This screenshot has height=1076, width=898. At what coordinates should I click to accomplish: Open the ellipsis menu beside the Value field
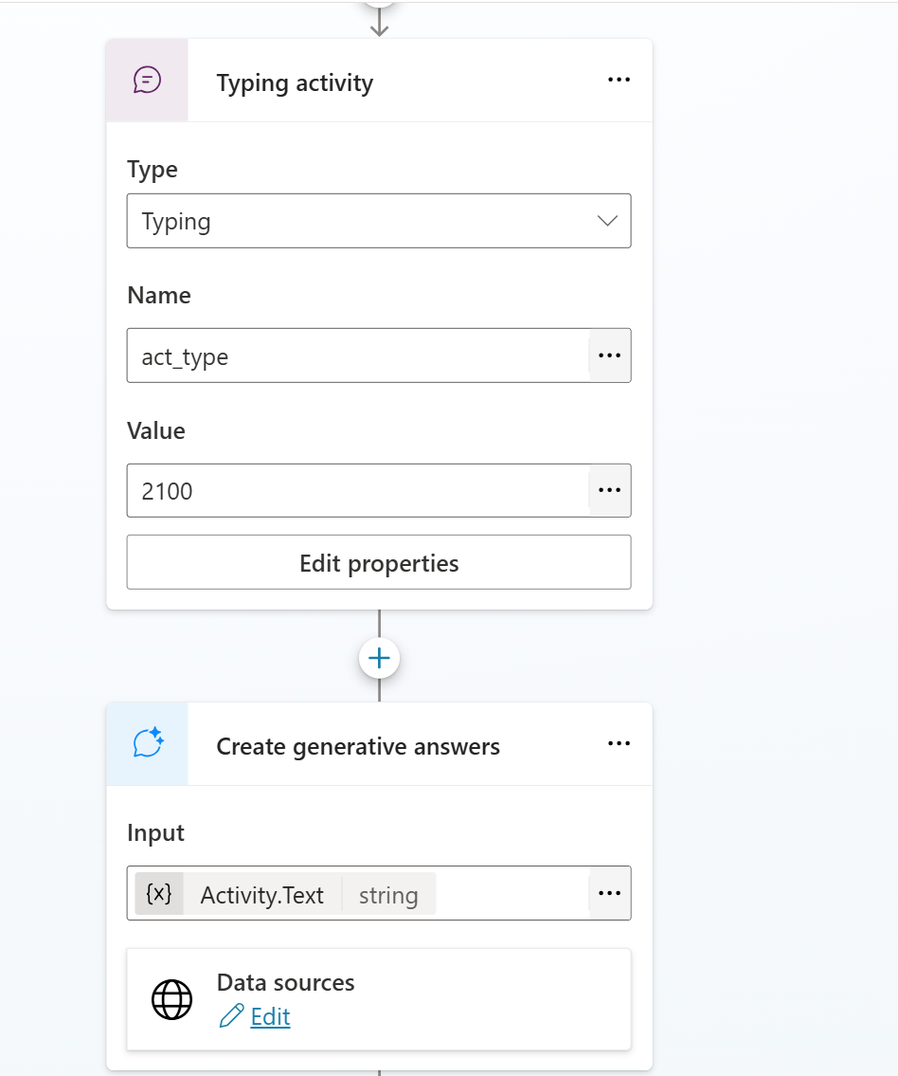[609, 490]
